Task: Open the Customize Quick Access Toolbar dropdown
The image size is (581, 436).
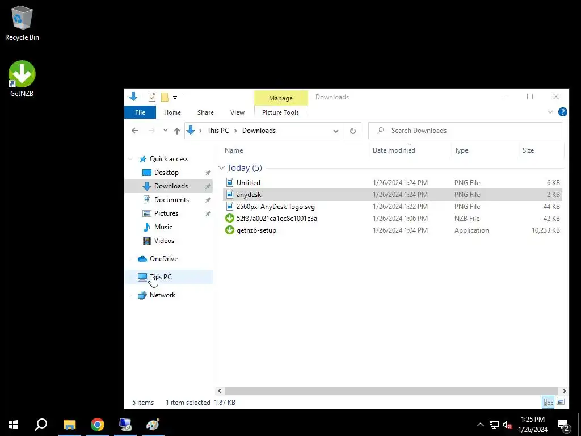Action: click(x=175, y=98)
